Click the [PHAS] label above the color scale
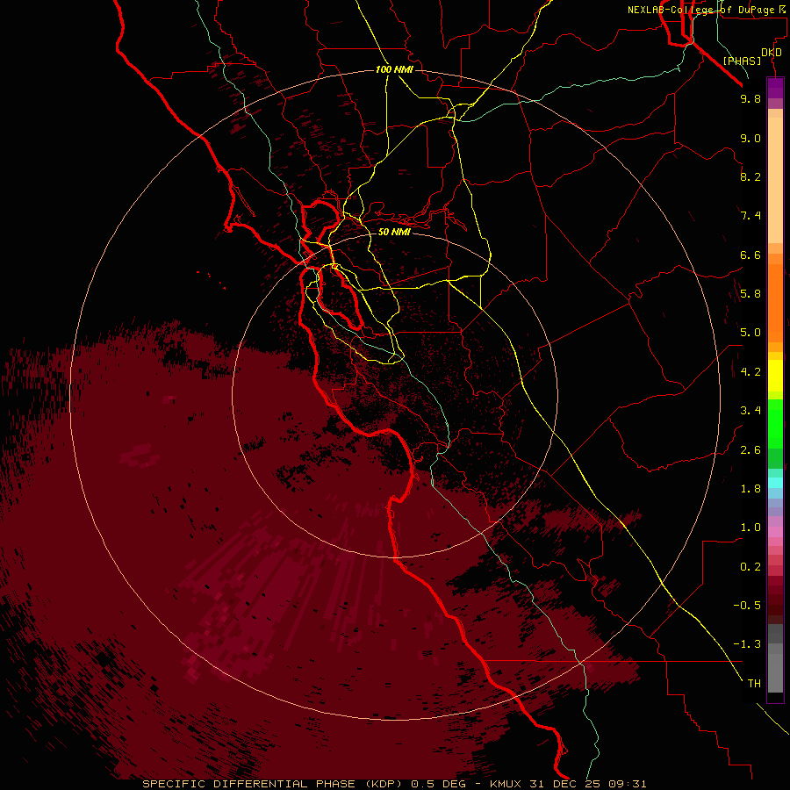The height and width of the screenshot is (790, 790). pyautogui.click(x=742, y=61)
